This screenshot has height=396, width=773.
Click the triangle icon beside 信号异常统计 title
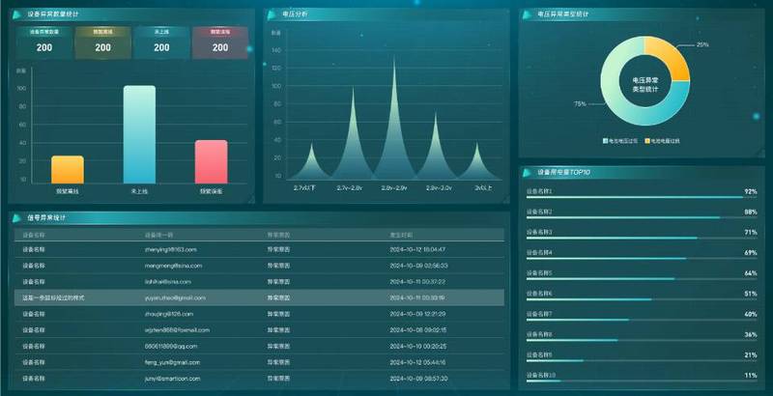16,217
